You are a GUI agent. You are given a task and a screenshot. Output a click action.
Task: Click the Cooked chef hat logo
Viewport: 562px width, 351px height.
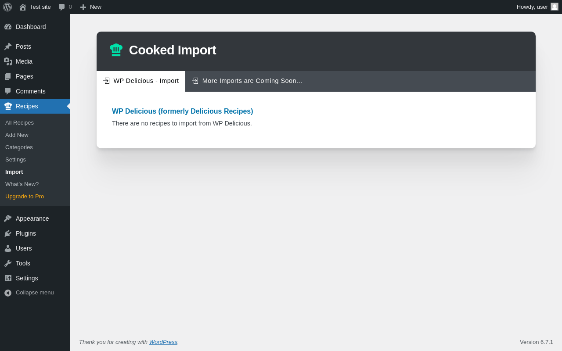pos(116,50)
